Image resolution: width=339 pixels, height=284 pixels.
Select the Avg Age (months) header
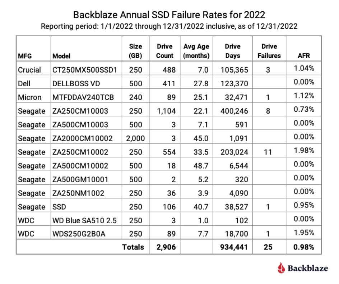pos(196,50)
